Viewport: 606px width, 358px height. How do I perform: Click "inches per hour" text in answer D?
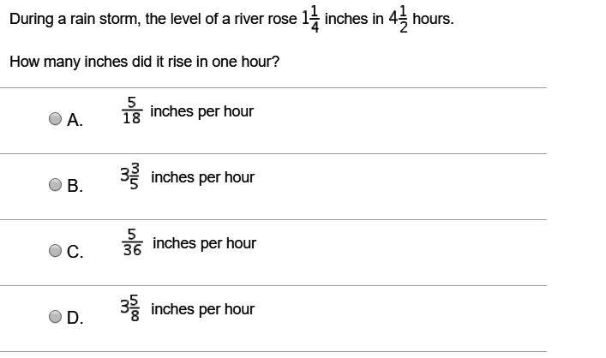203,309
